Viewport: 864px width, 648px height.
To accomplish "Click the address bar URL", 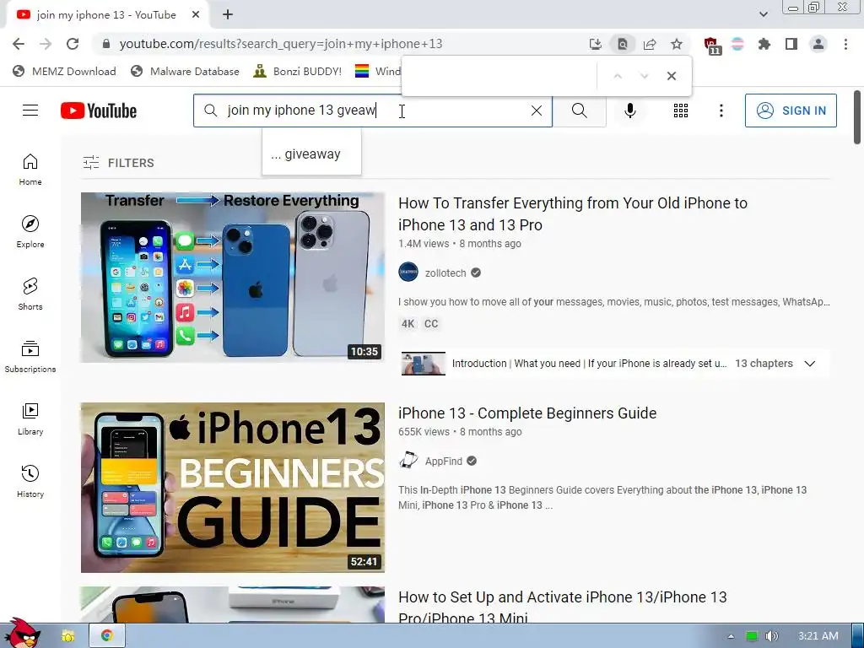I will tap(281, 44).
